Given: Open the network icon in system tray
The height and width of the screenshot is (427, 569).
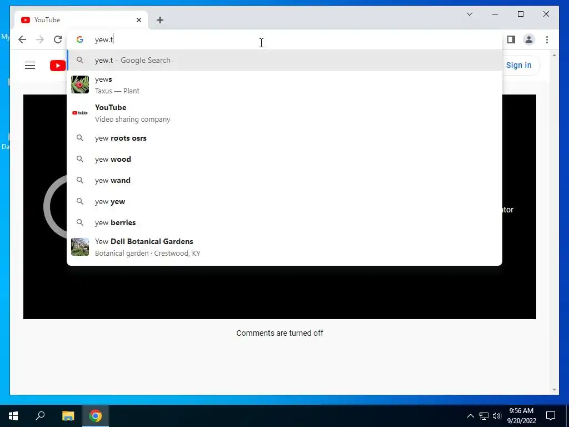Looking at the screenshot, I should pos(484,416).
